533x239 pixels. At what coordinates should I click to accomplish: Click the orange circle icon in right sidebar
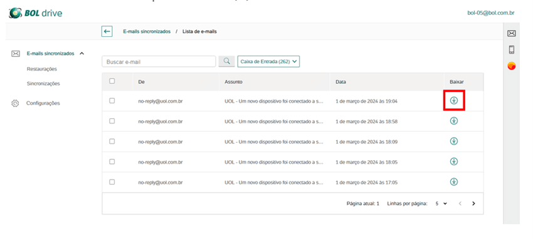[x=511, y=66]
